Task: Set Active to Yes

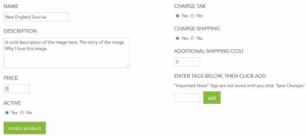Action: (7, 113)
